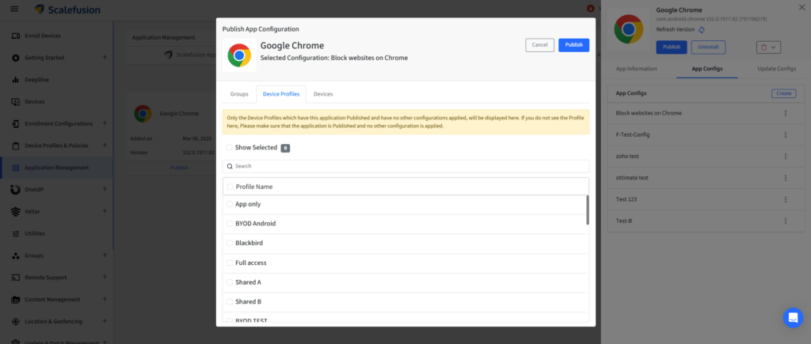Image resolution: width=811 pixels, height=344 pixels.
Task: Switch to the Groups tab
Action: [x=239, y=94]
